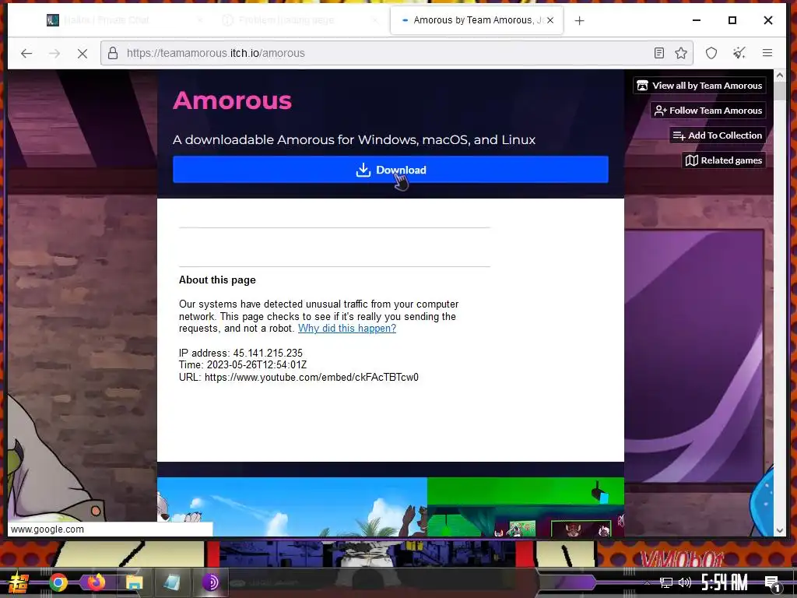
Task: Click the About this page heading
Action: [x=217, y=280]
